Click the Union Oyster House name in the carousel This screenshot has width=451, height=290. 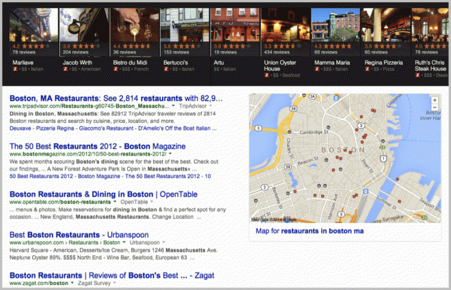(x=280, y=66)
